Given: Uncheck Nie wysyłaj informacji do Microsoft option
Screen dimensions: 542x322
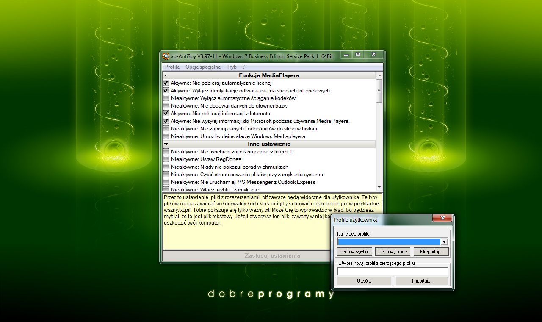Looking at the screenshot, I should point(166,121).
